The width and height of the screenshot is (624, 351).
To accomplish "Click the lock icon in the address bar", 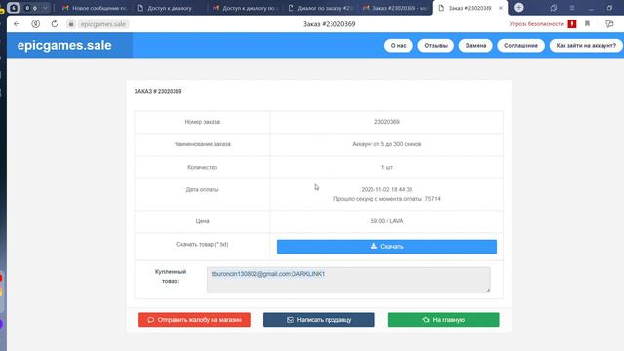I will click(71, 24).
